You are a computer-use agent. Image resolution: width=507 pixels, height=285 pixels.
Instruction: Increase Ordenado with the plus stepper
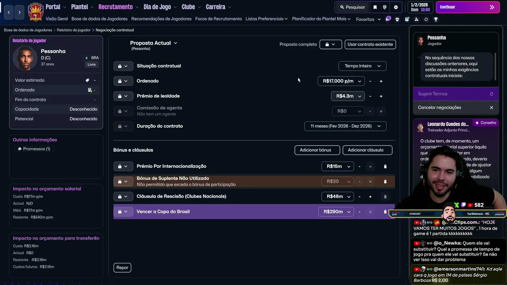[381, 81]
